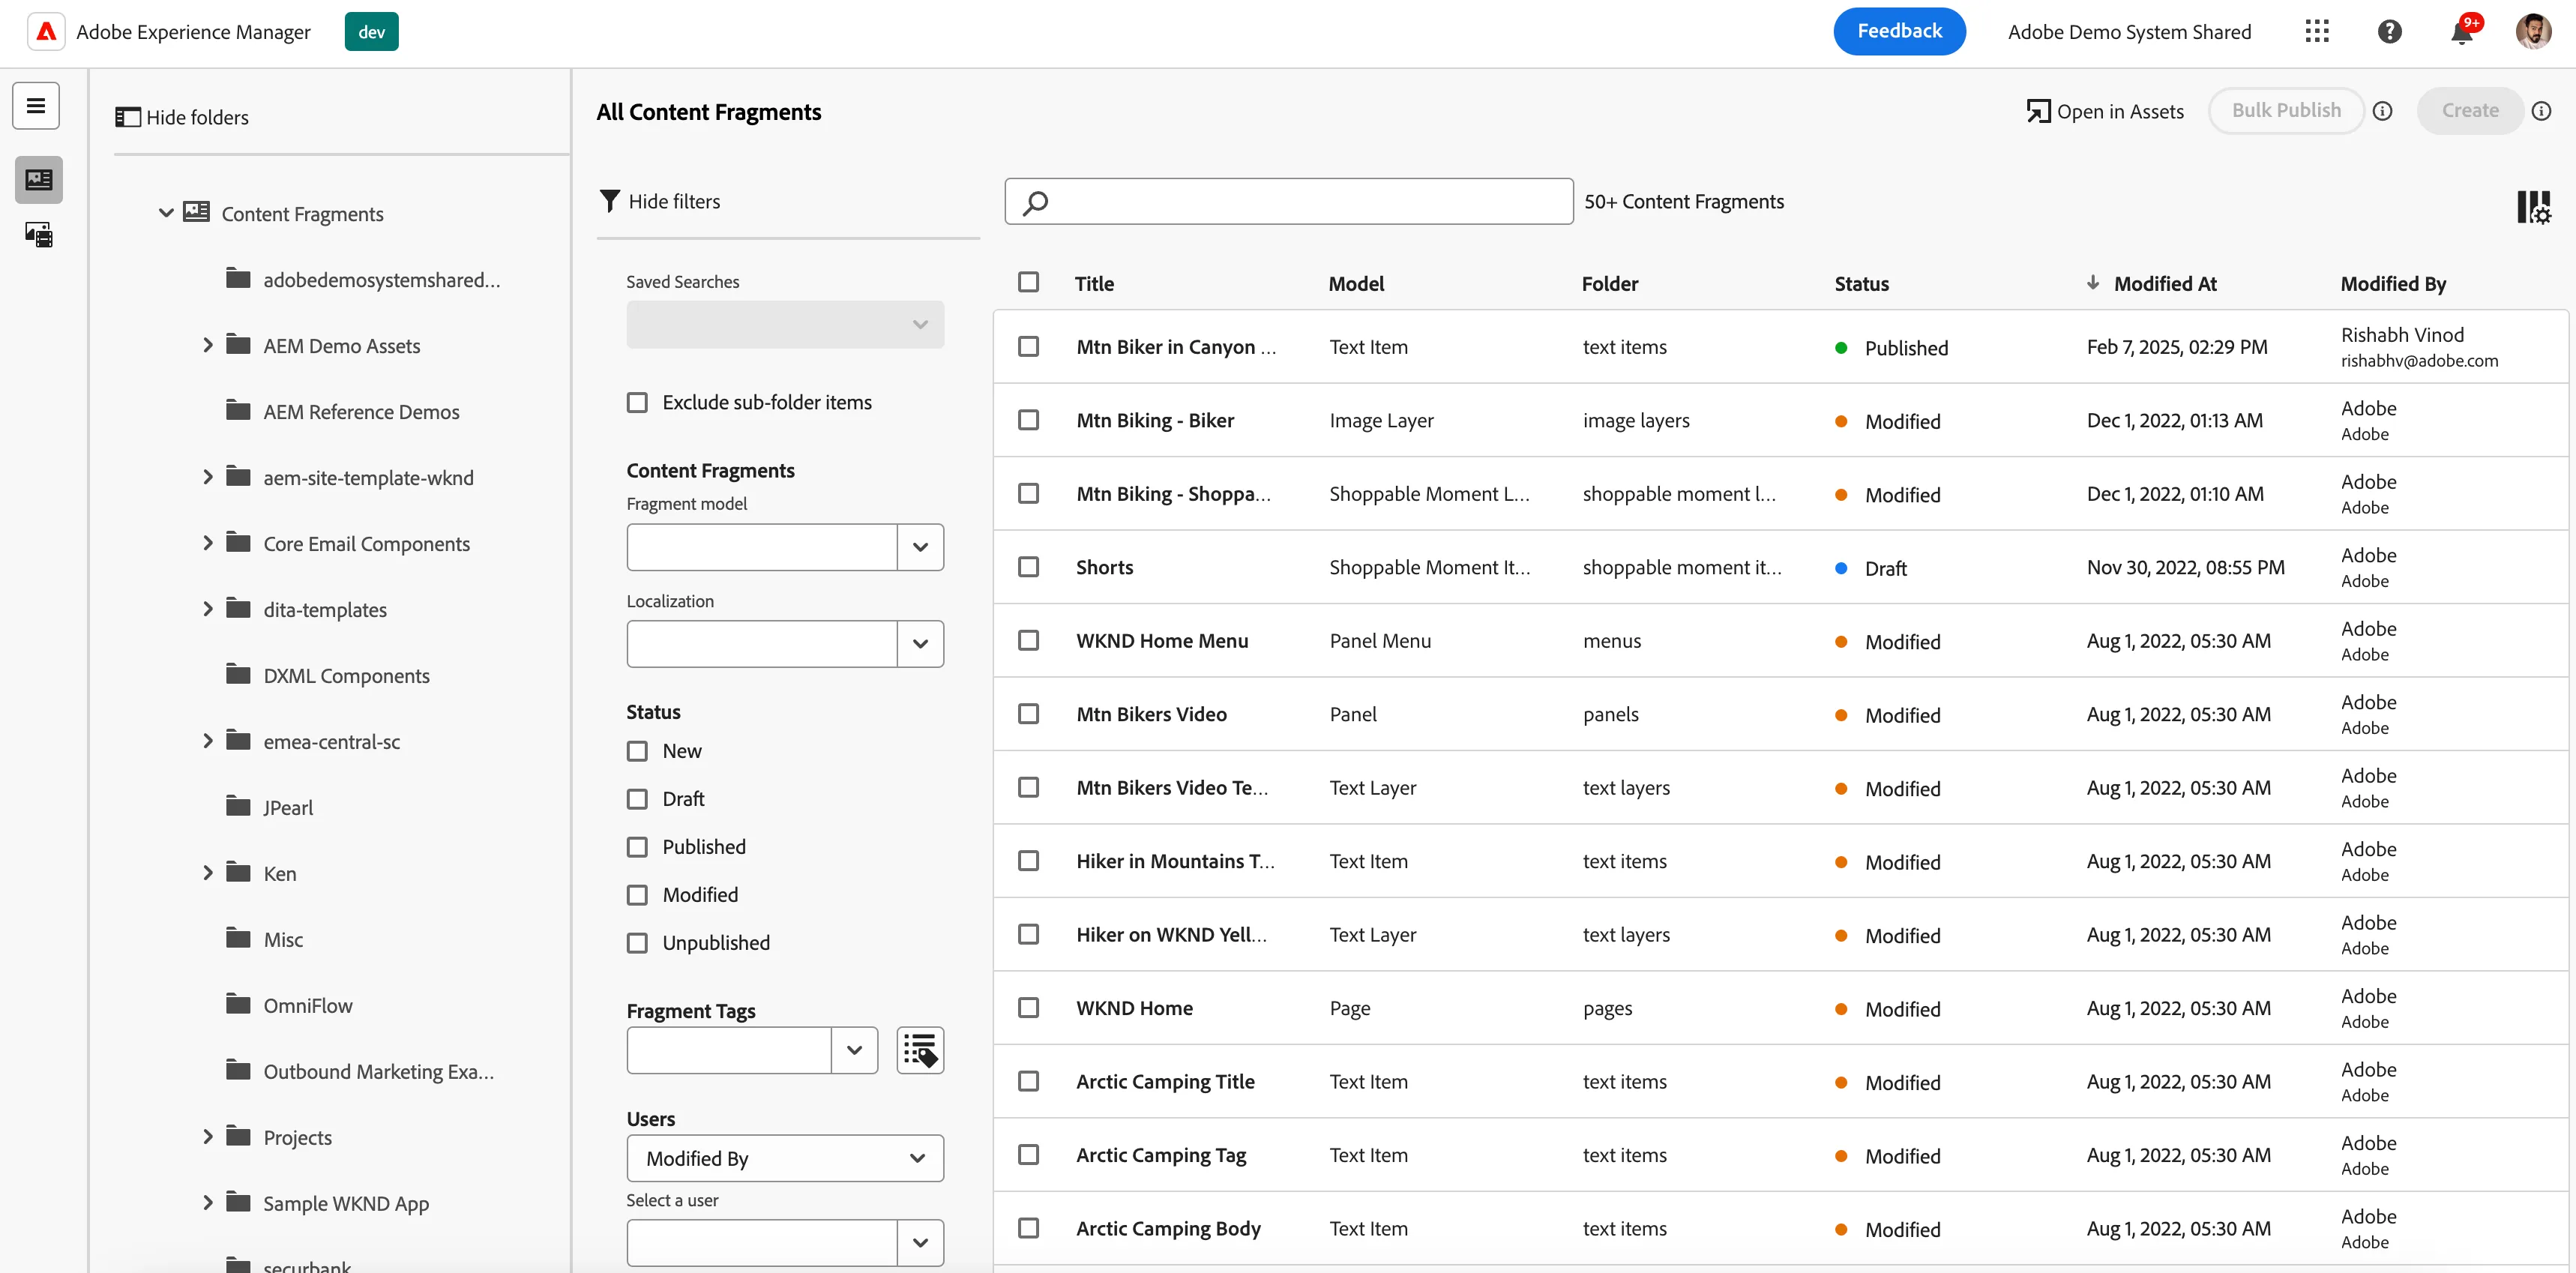Click the info icon next to Create

click(2542, 111)
